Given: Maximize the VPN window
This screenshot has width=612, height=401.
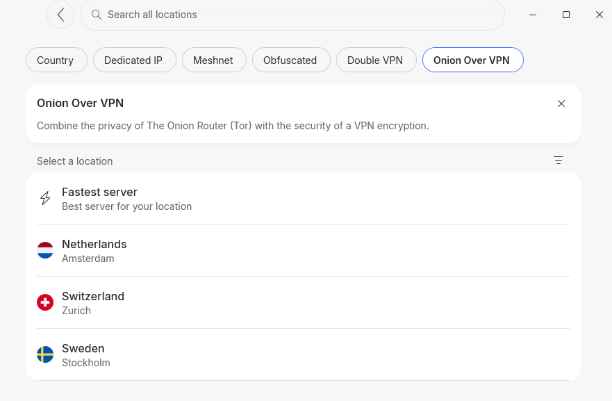Looking at the screenshot, I should pyautogui.click(x=566, y=15).
